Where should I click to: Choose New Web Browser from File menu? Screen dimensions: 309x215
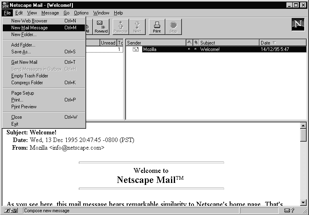pyautogui.click(x=44, y=20)
